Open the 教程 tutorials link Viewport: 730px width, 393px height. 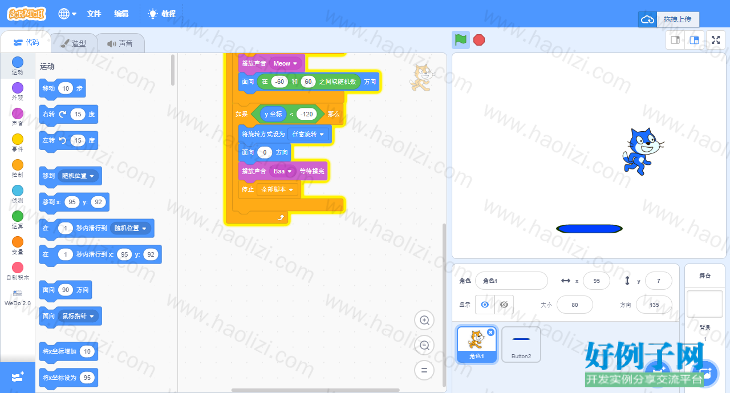tap(162, 14)
